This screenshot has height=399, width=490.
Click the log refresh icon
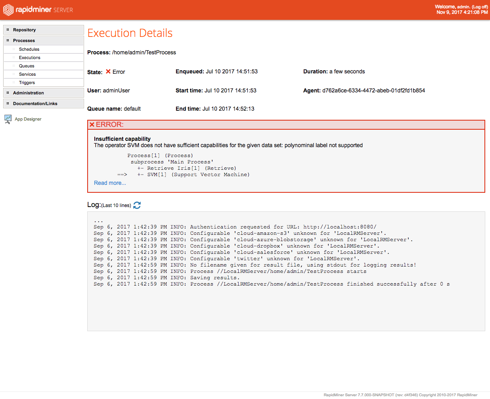coord(137,205)
